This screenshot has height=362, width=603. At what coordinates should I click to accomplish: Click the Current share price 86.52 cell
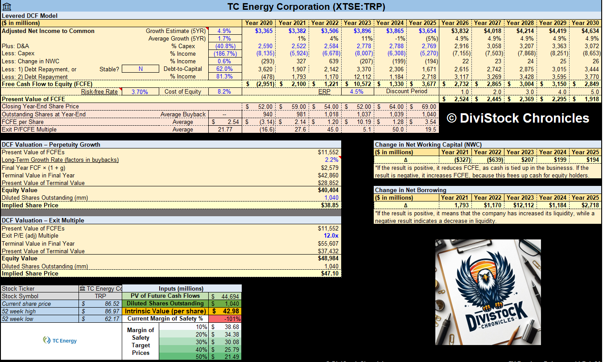[100, 304]
